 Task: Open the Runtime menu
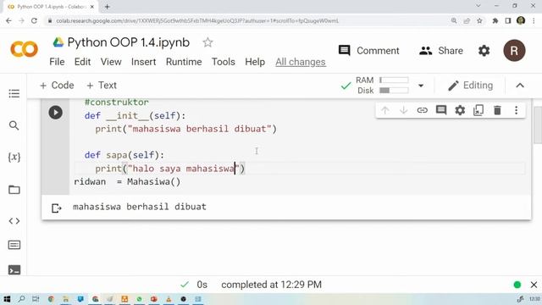184,62
